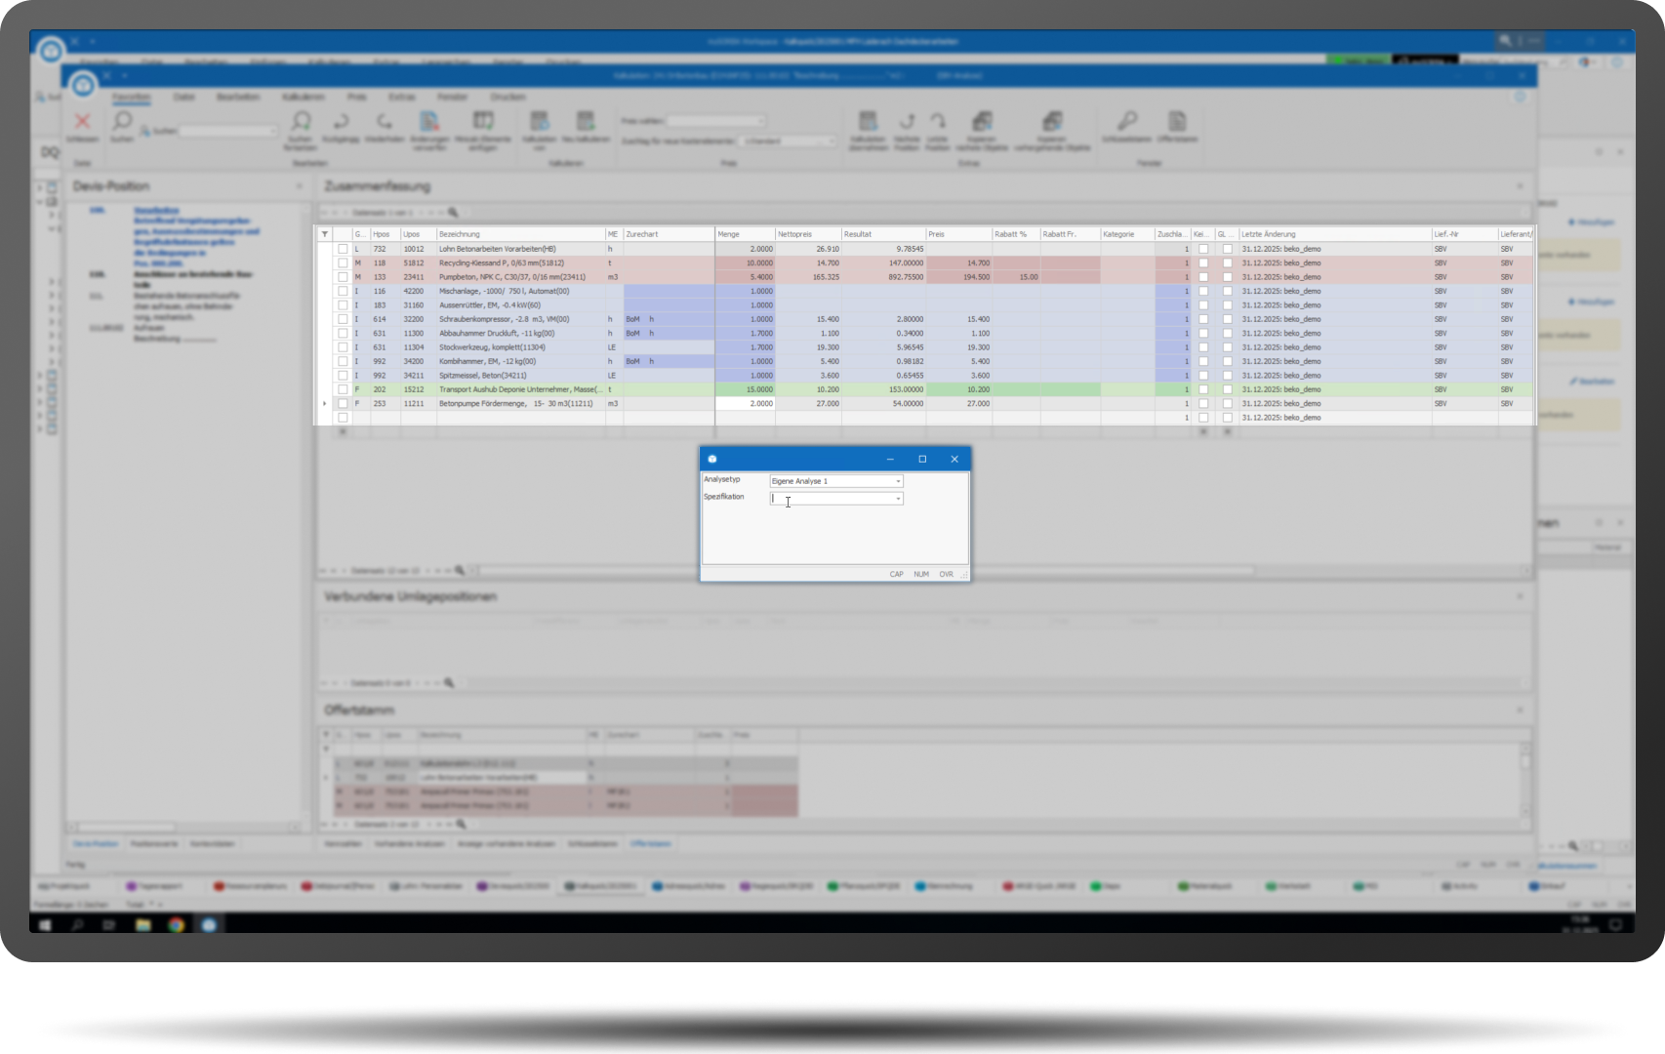Open the Windows Start menu
The width and height of the screenshot is (1665, 1054).
pos(45,924)
